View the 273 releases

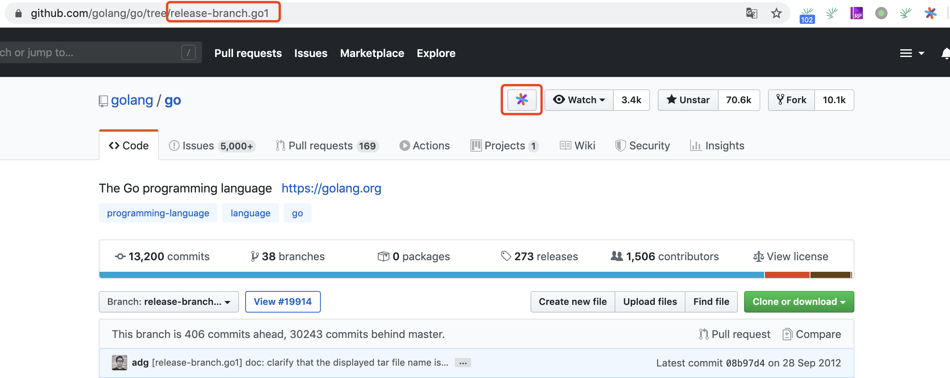coord(539,256)
